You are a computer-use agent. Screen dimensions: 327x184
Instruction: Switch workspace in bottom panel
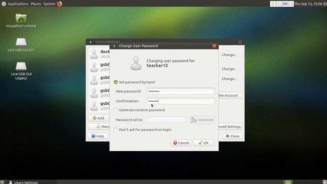(288, 182)
